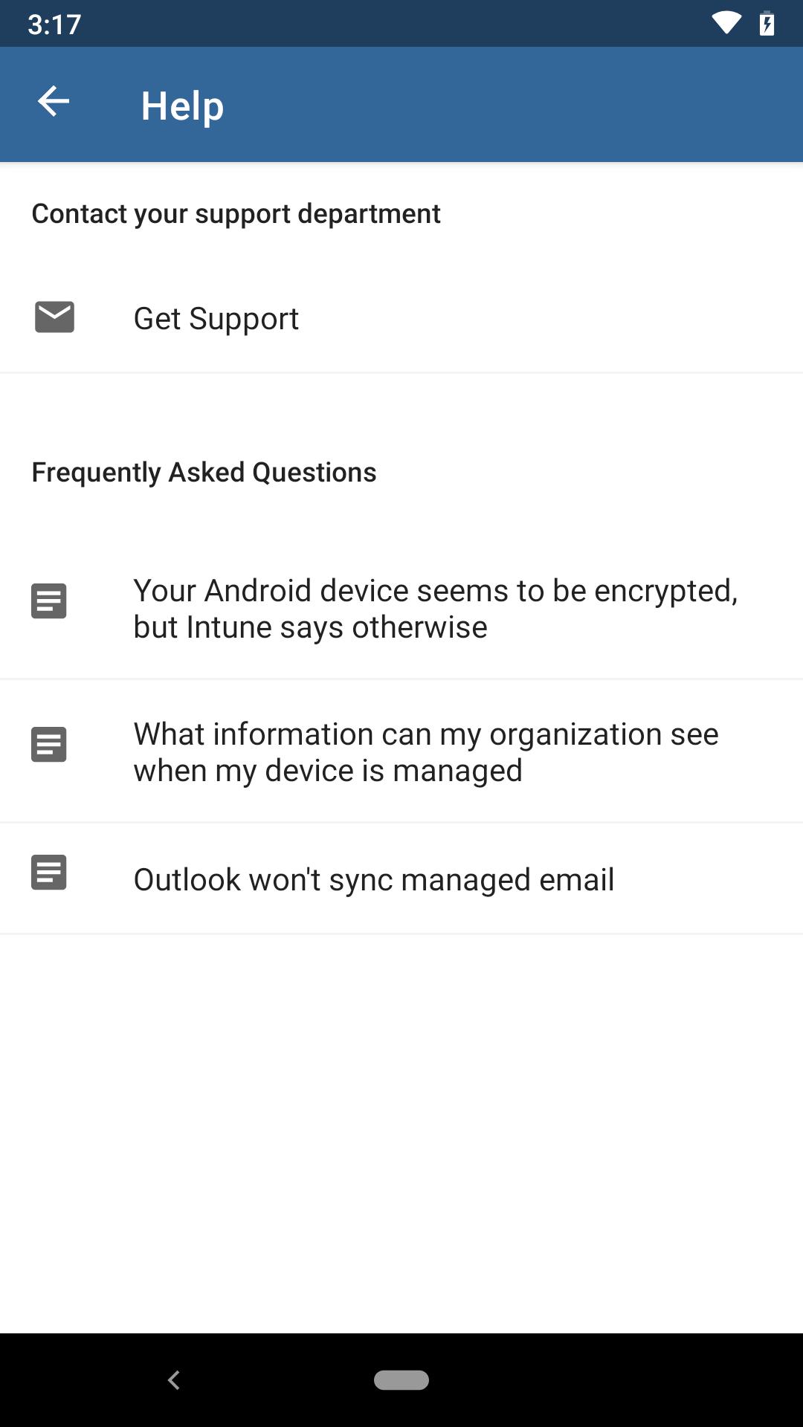Click document icon beside Outlook sync FAQ
Screen dimensions: 803x1427
(49, 873)
